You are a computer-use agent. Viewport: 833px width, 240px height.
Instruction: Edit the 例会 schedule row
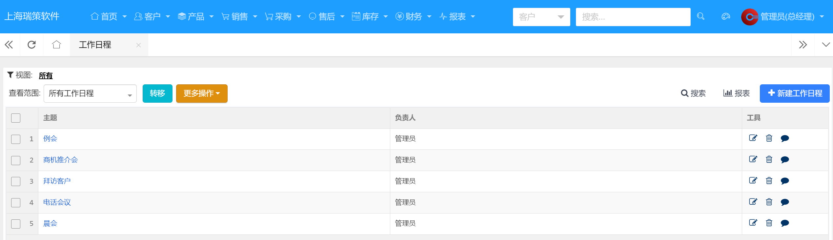click(753, 138)
